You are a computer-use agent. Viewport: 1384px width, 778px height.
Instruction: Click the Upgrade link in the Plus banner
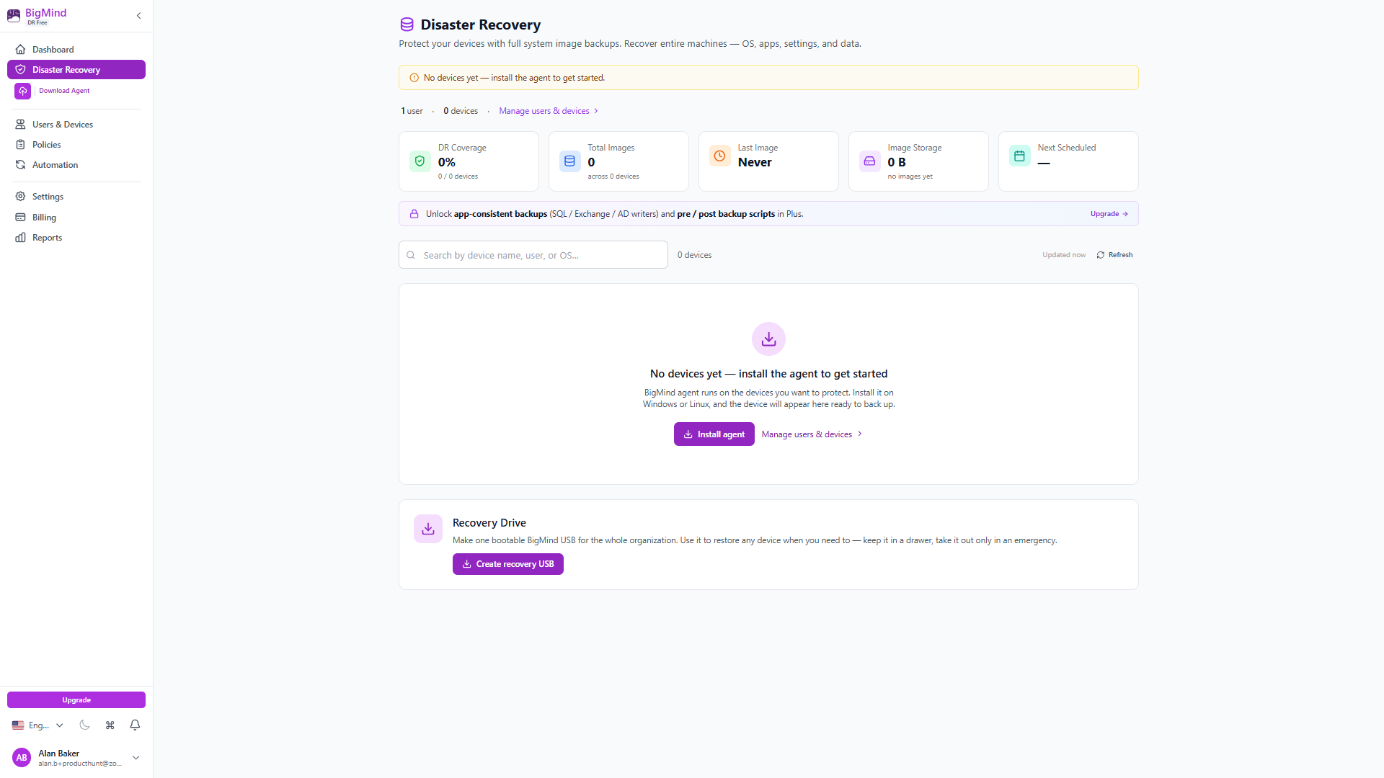point(1109,214)
